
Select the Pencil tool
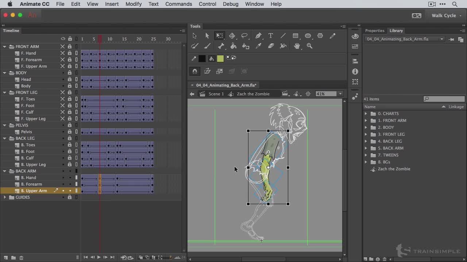332,36
